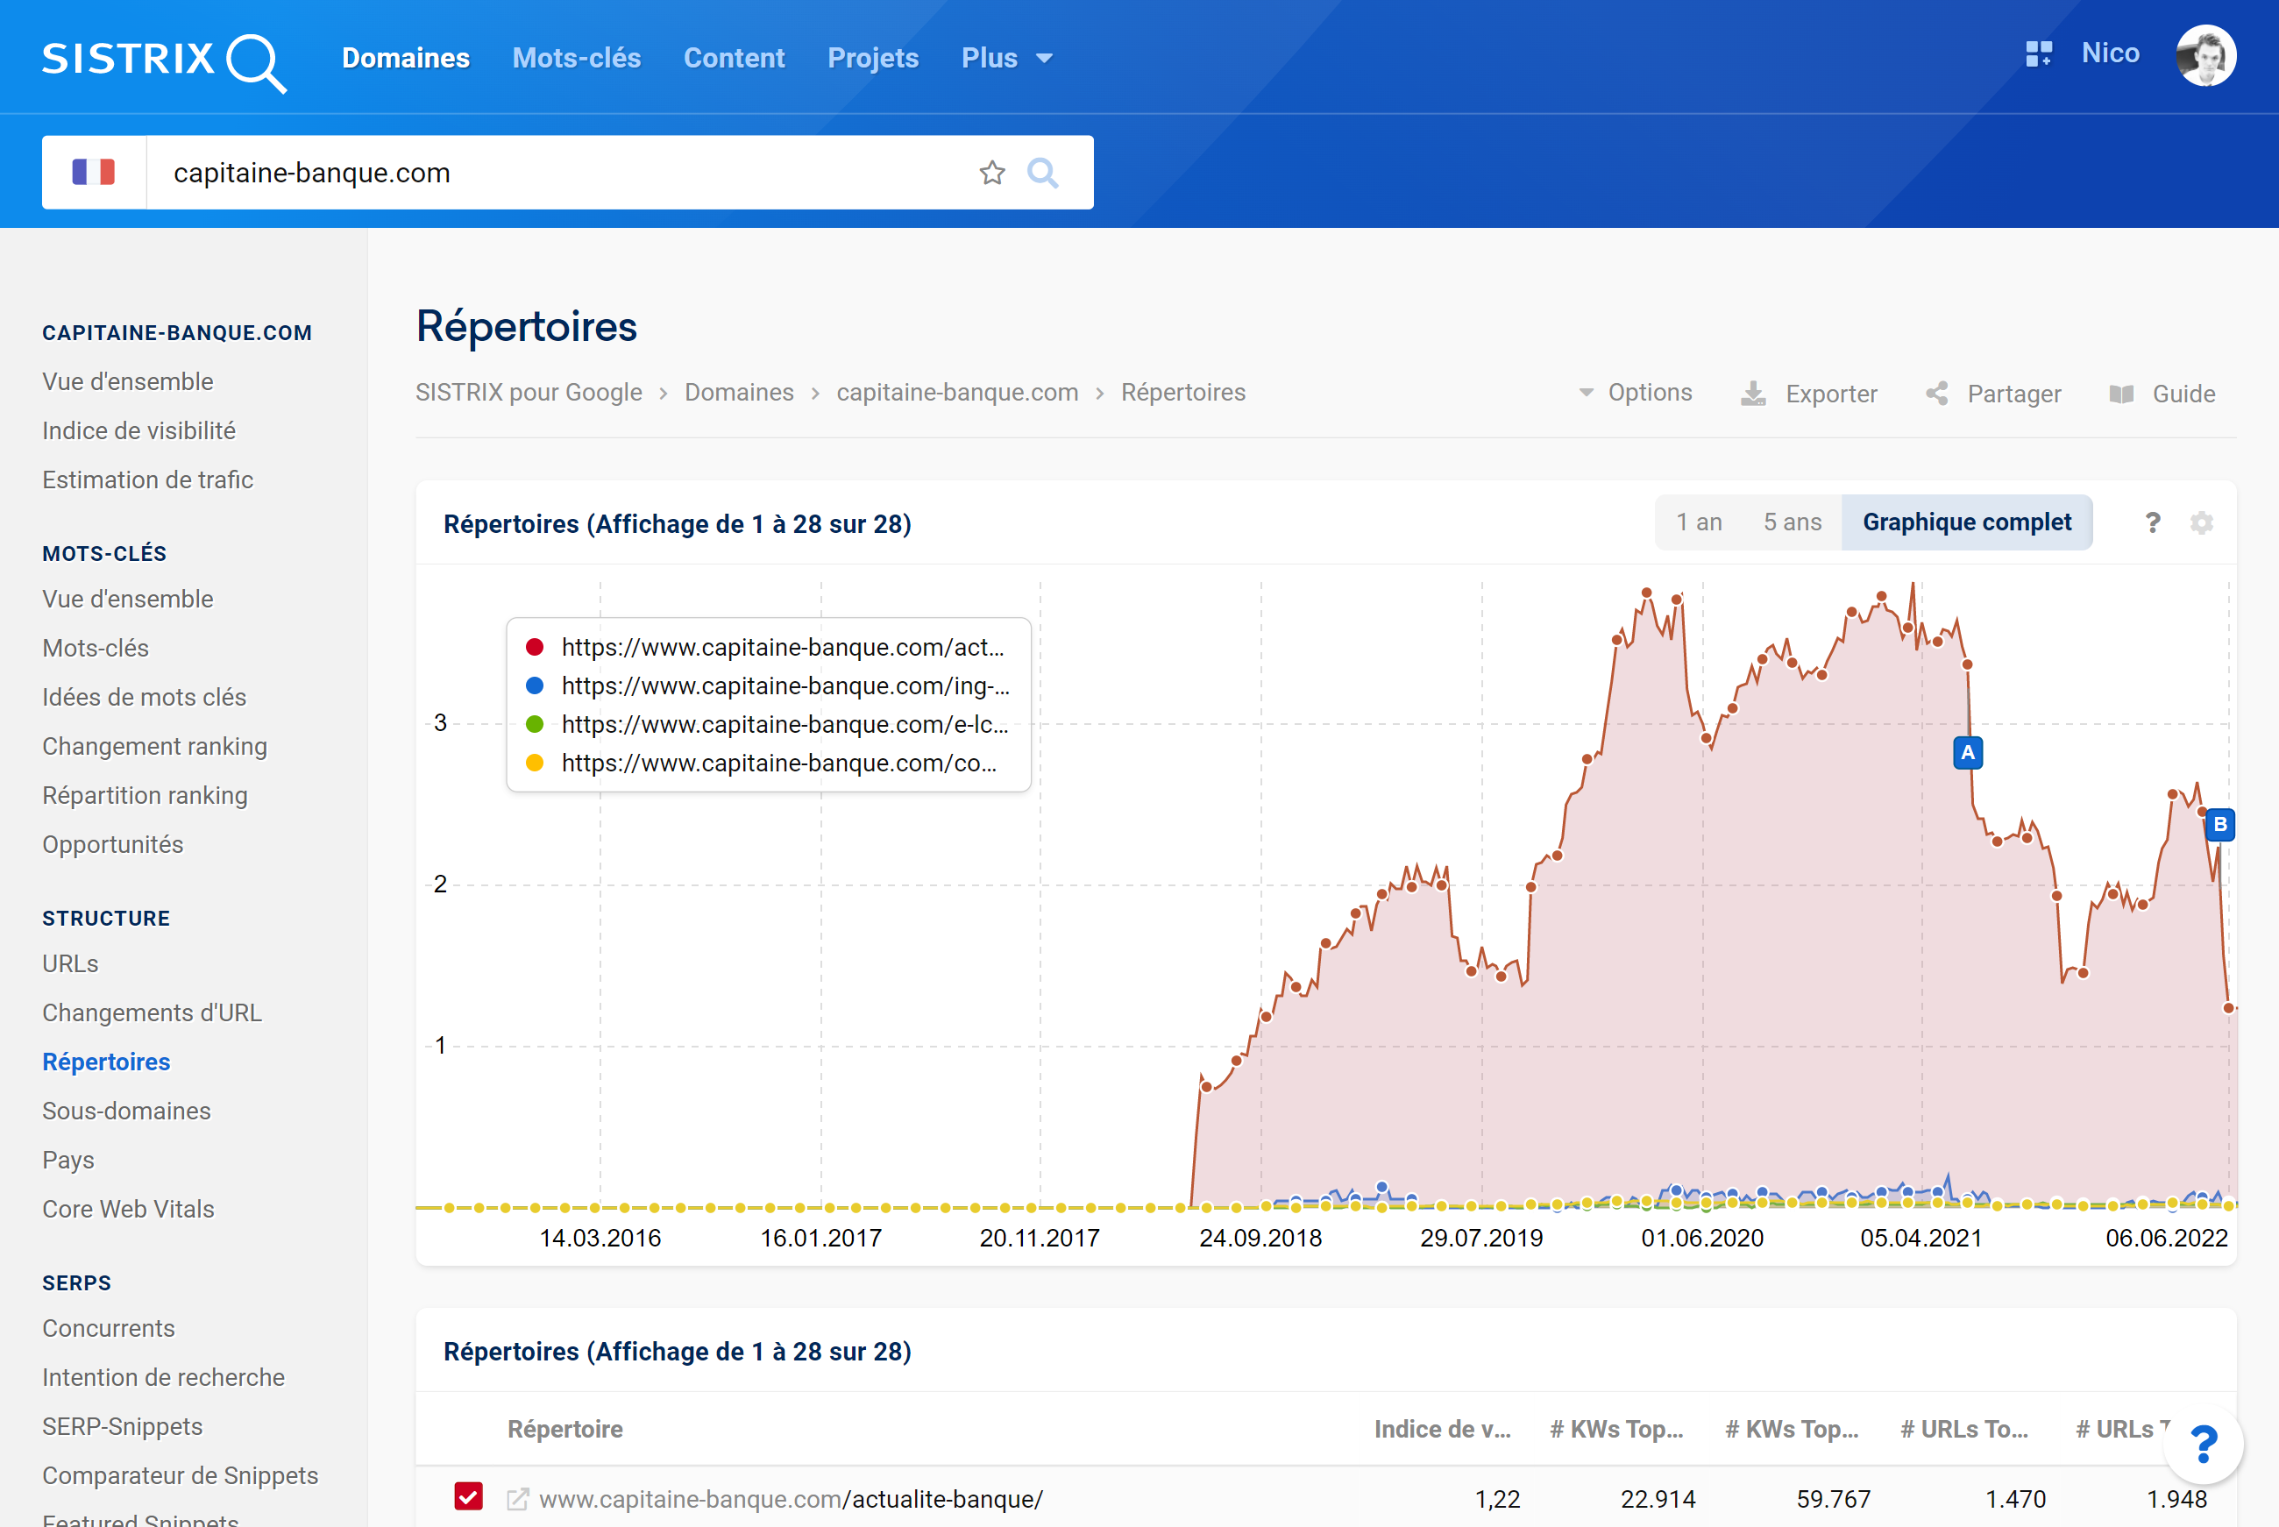Click the chart event pin A
Screen dimensions: 2279x1527
(x=1968, y=753)
